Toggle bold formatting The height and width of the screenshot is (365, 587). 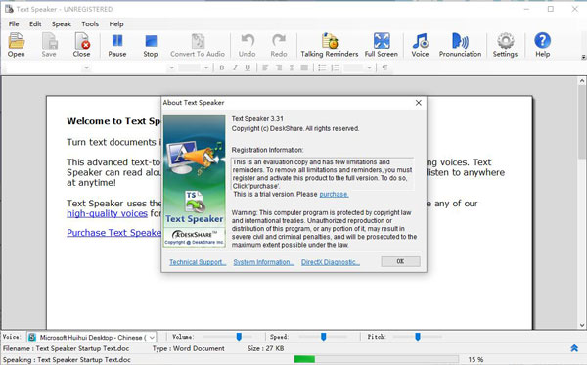pyautogui.click(x=222, y=68)
